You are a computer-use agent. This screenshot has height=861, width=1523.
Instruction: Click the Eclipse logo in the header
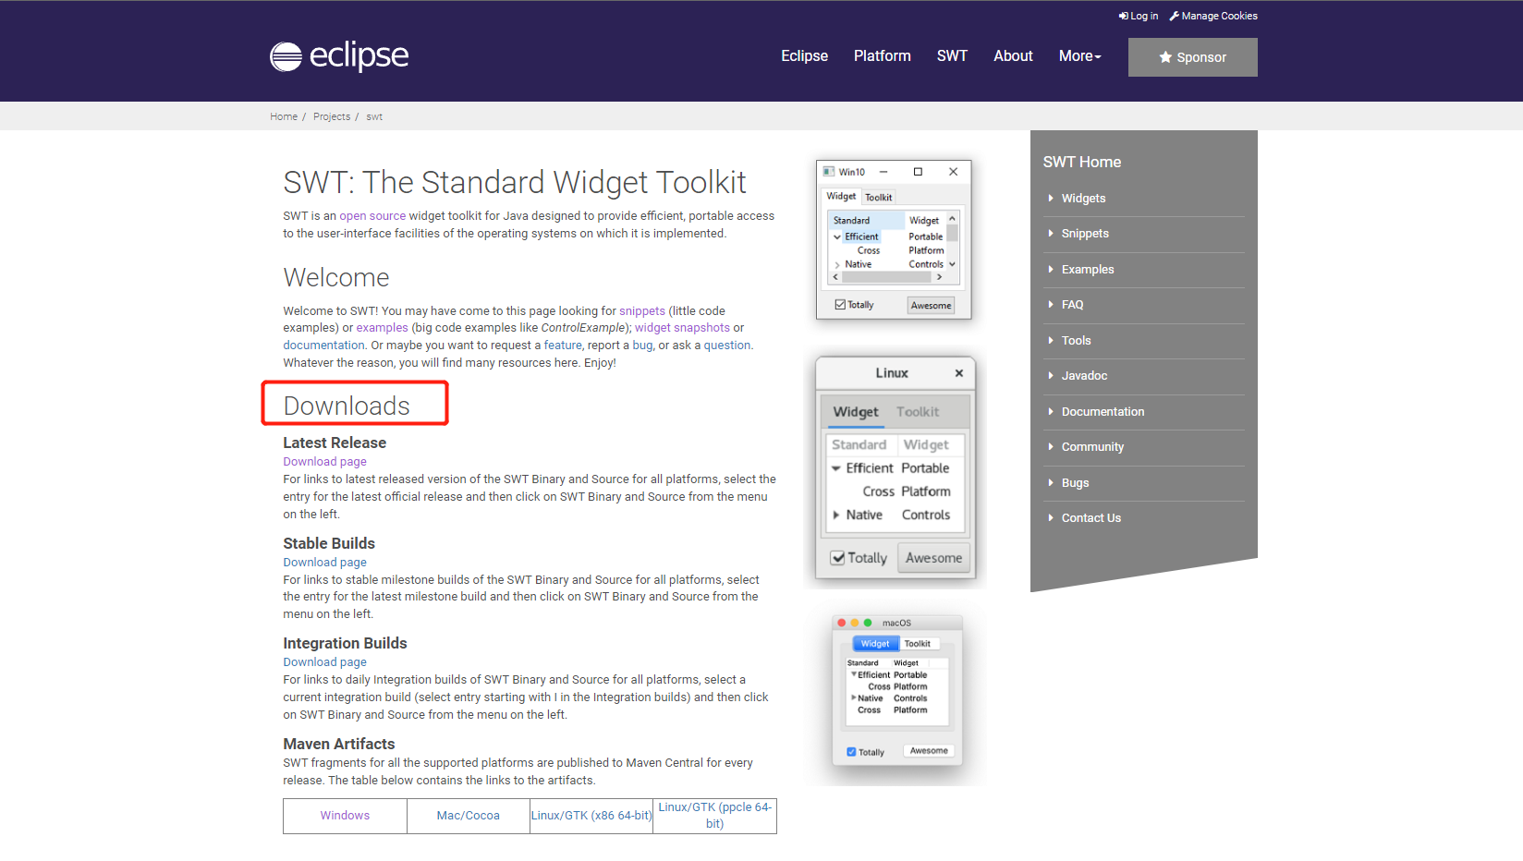tap(339, 56)
